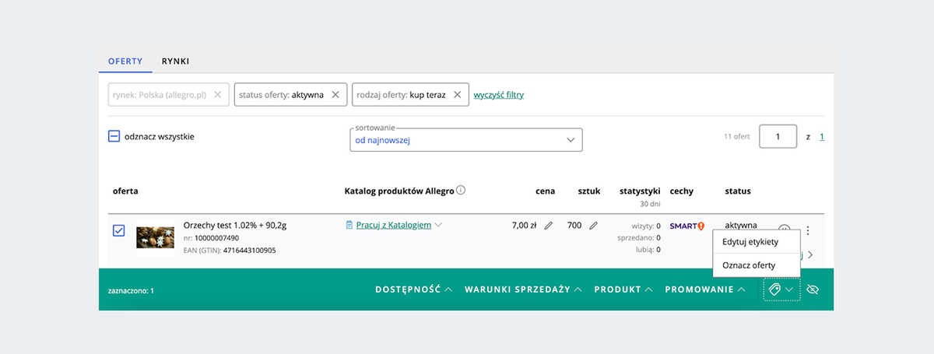Open the sortowanie dropdown
This screenshot has width=934, height=354.
point(466,140)
